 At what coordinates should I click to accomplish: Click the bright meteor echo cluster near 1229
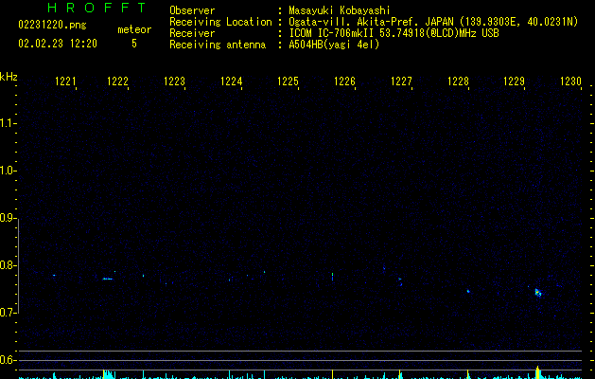538,293
